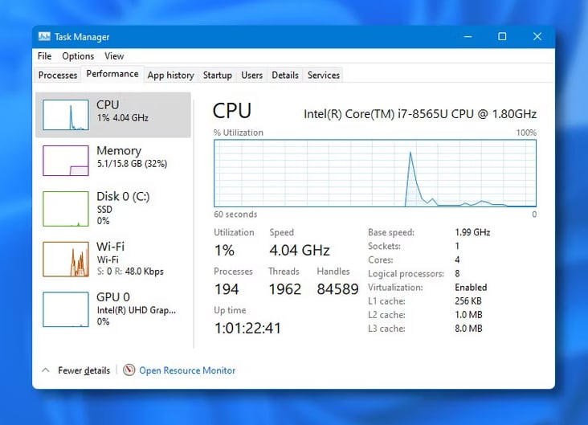Image resolution: width=588 pixels, height=425 pixels.
Task: Switch to the Details tab
Action: 285,75
